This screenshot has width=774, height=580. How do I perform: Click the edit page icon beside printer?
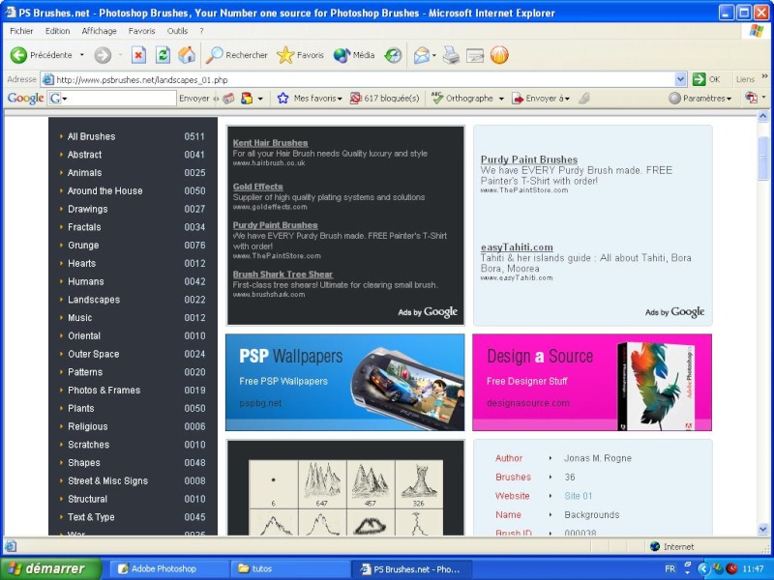click(x=475, y=55)
